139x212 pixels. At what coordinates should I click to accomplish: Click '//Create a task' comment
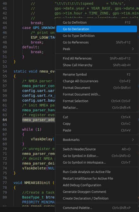pyautogui.click(x=38, y=192)
